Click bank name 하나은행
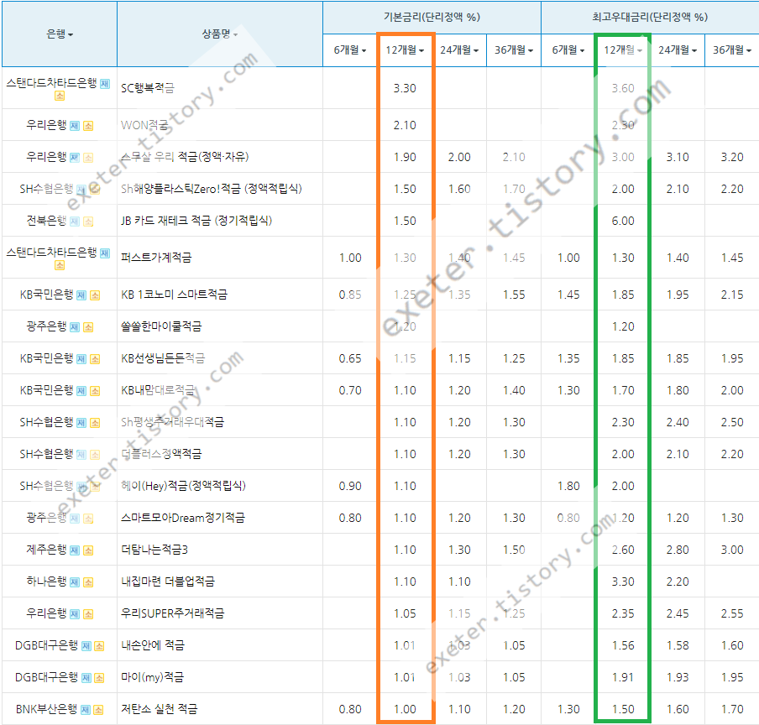The height and width of the screenshot is (725, 759). click(46, 582)
